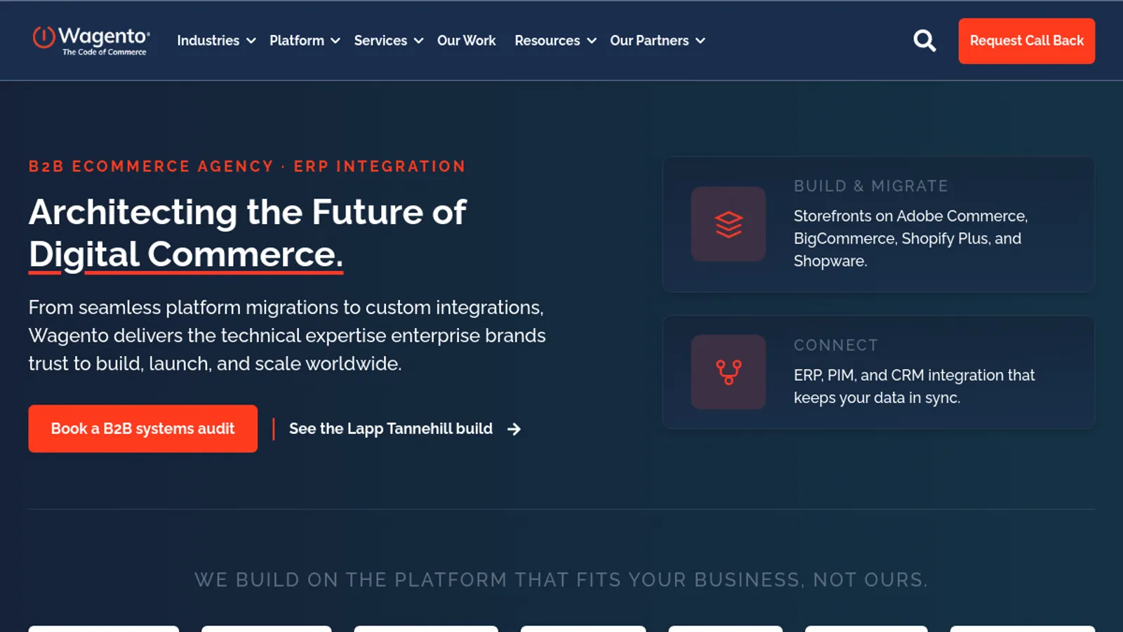Go to Our Work page

point(466,41)
